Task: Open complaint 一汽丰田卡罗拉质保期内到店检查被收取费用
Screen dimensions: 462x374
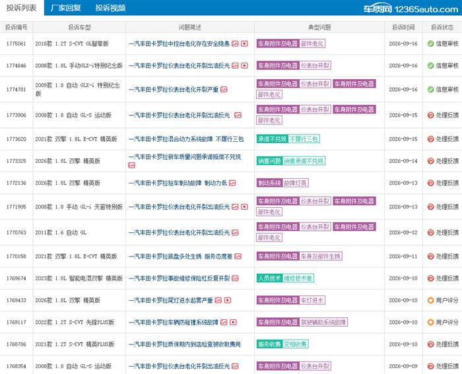Action: [x=184, y=344]
